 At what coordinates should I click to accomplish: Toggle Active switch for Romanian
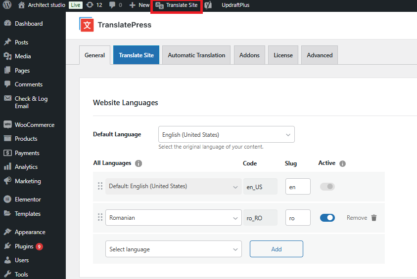click(327, 218)
